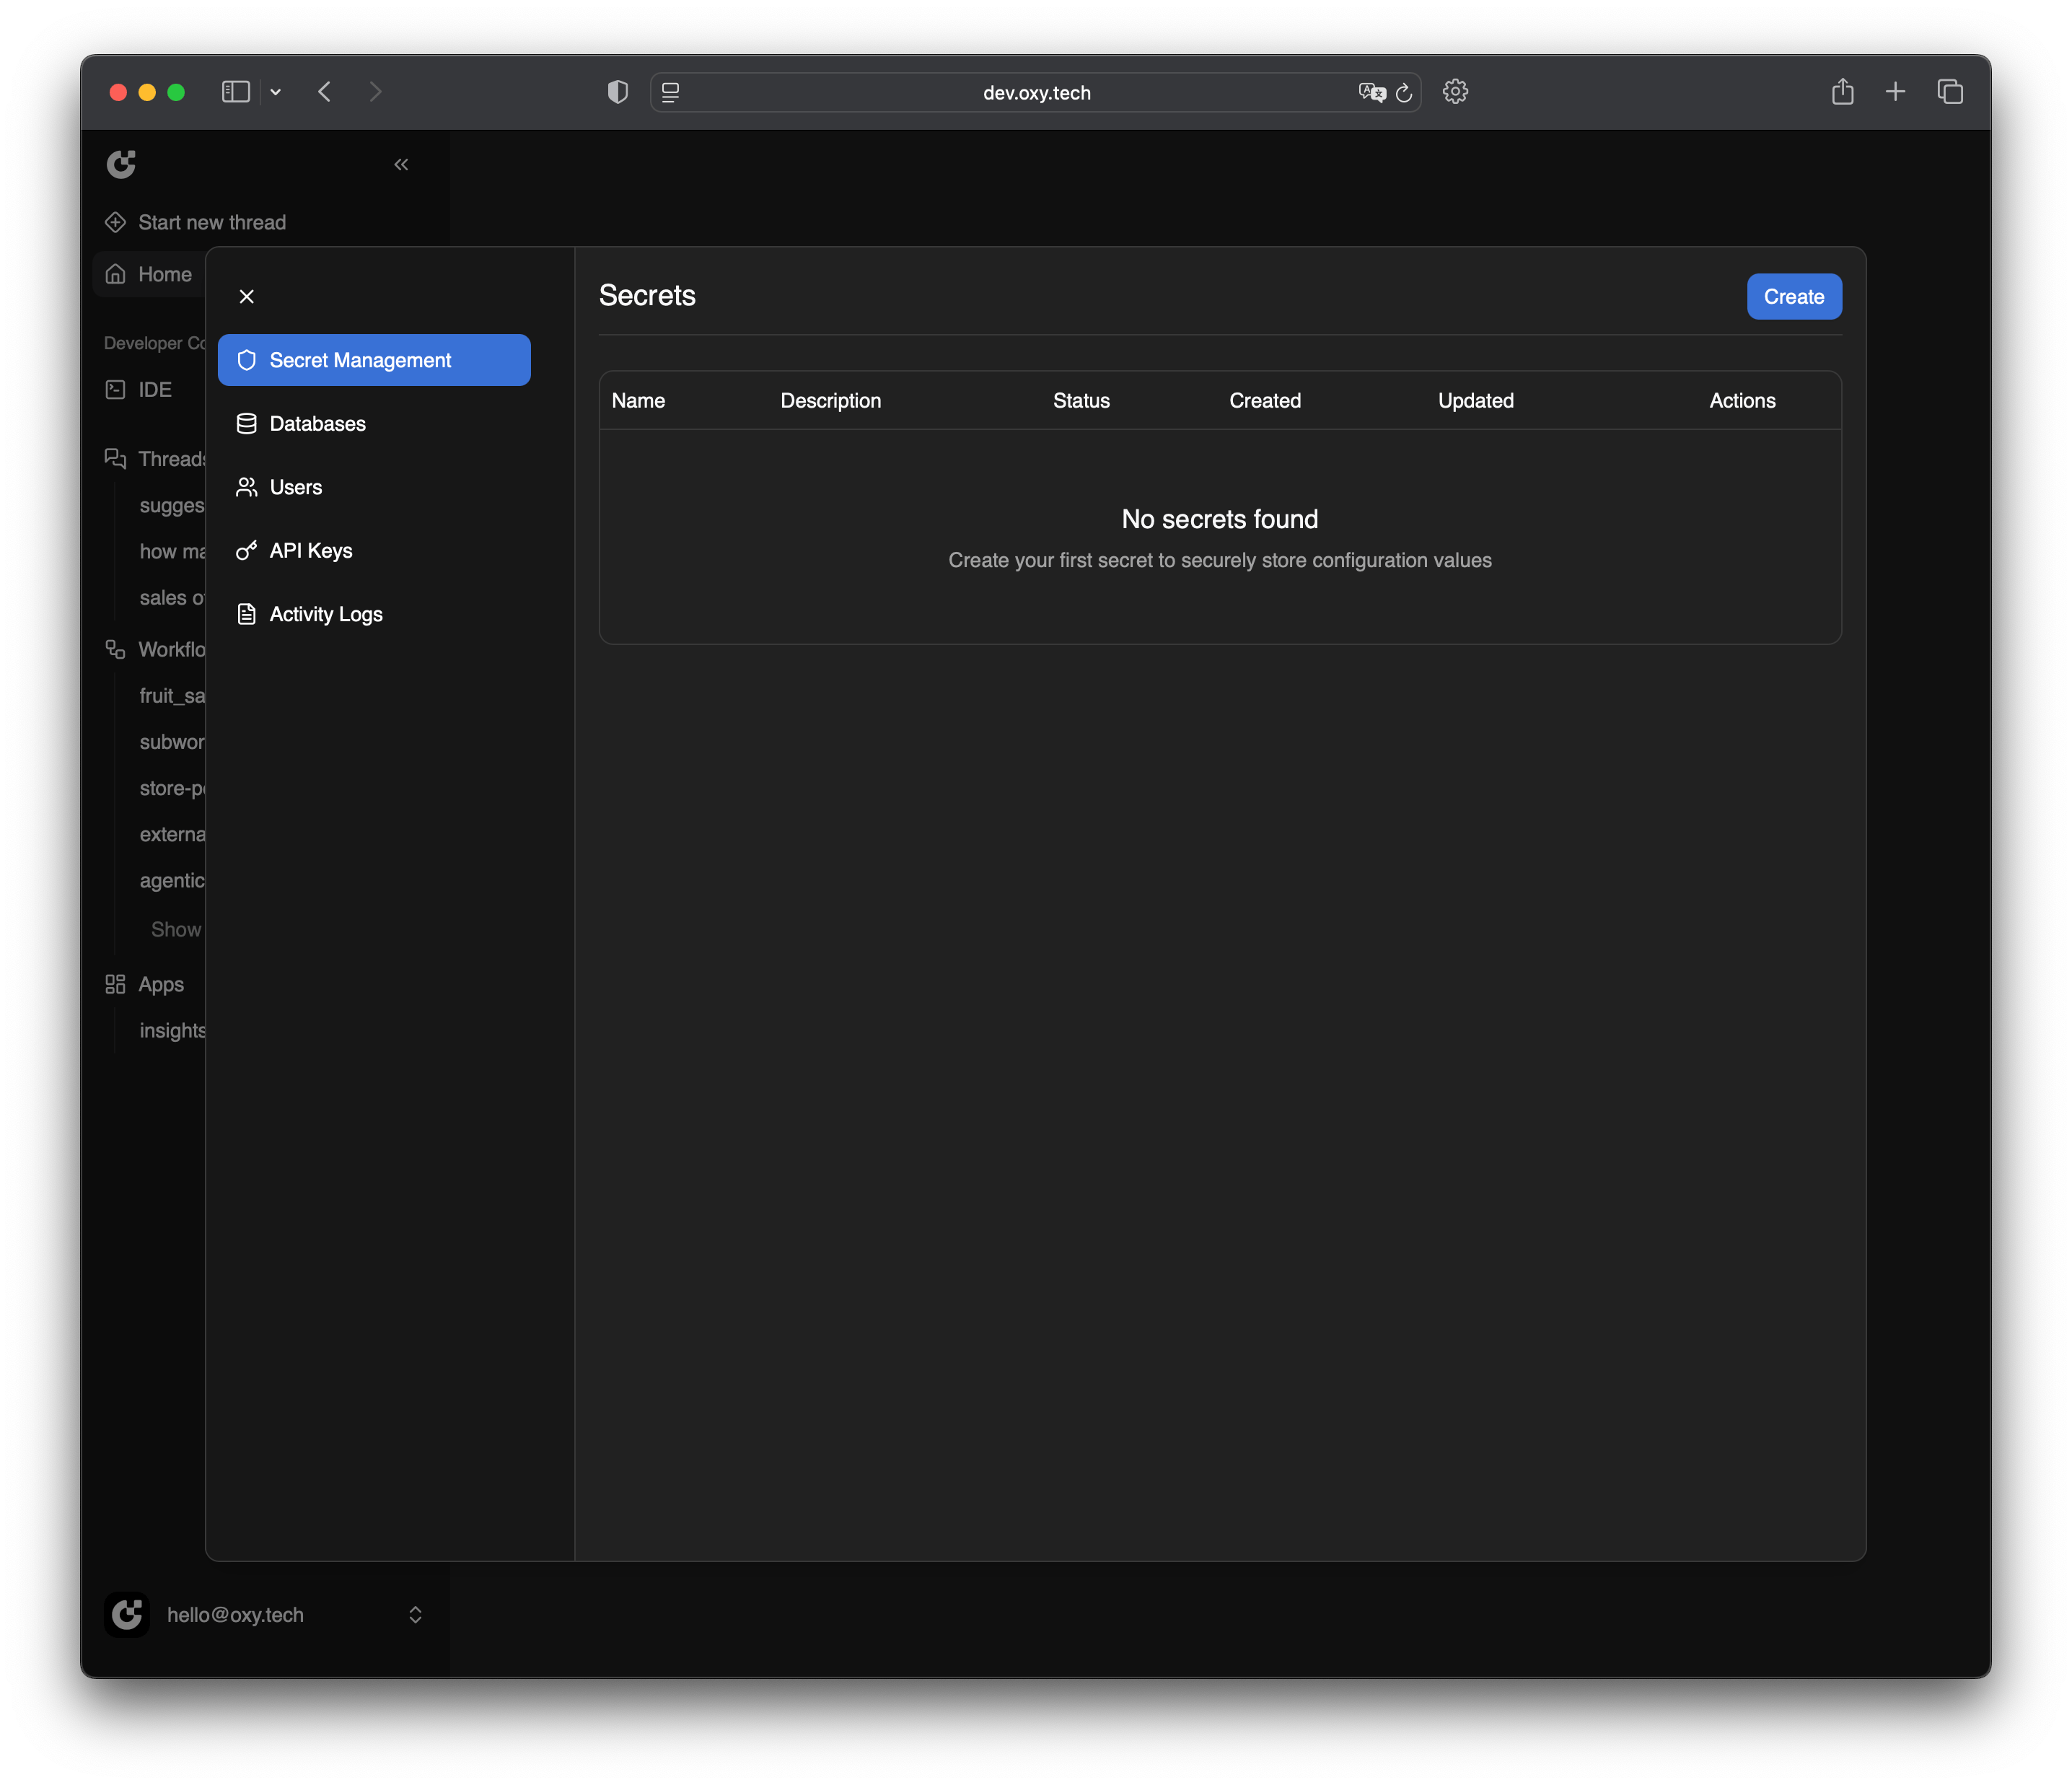Open a new tab with plus icon
This screenshot has height=1785, width=2072.
pyautogui.click(x=1895, y=92)
